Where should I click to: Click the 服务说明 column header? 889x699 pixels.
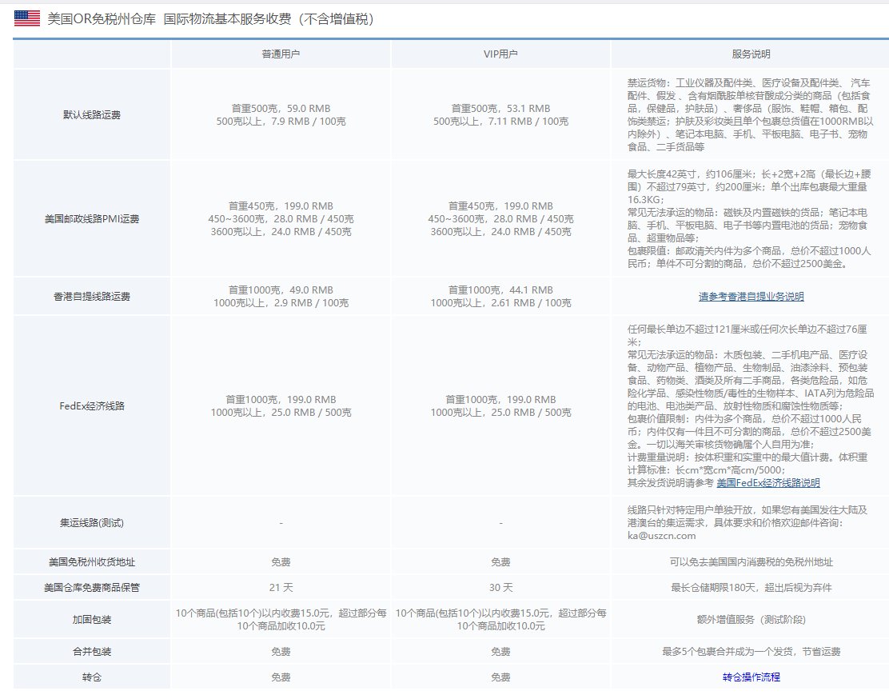750,54
